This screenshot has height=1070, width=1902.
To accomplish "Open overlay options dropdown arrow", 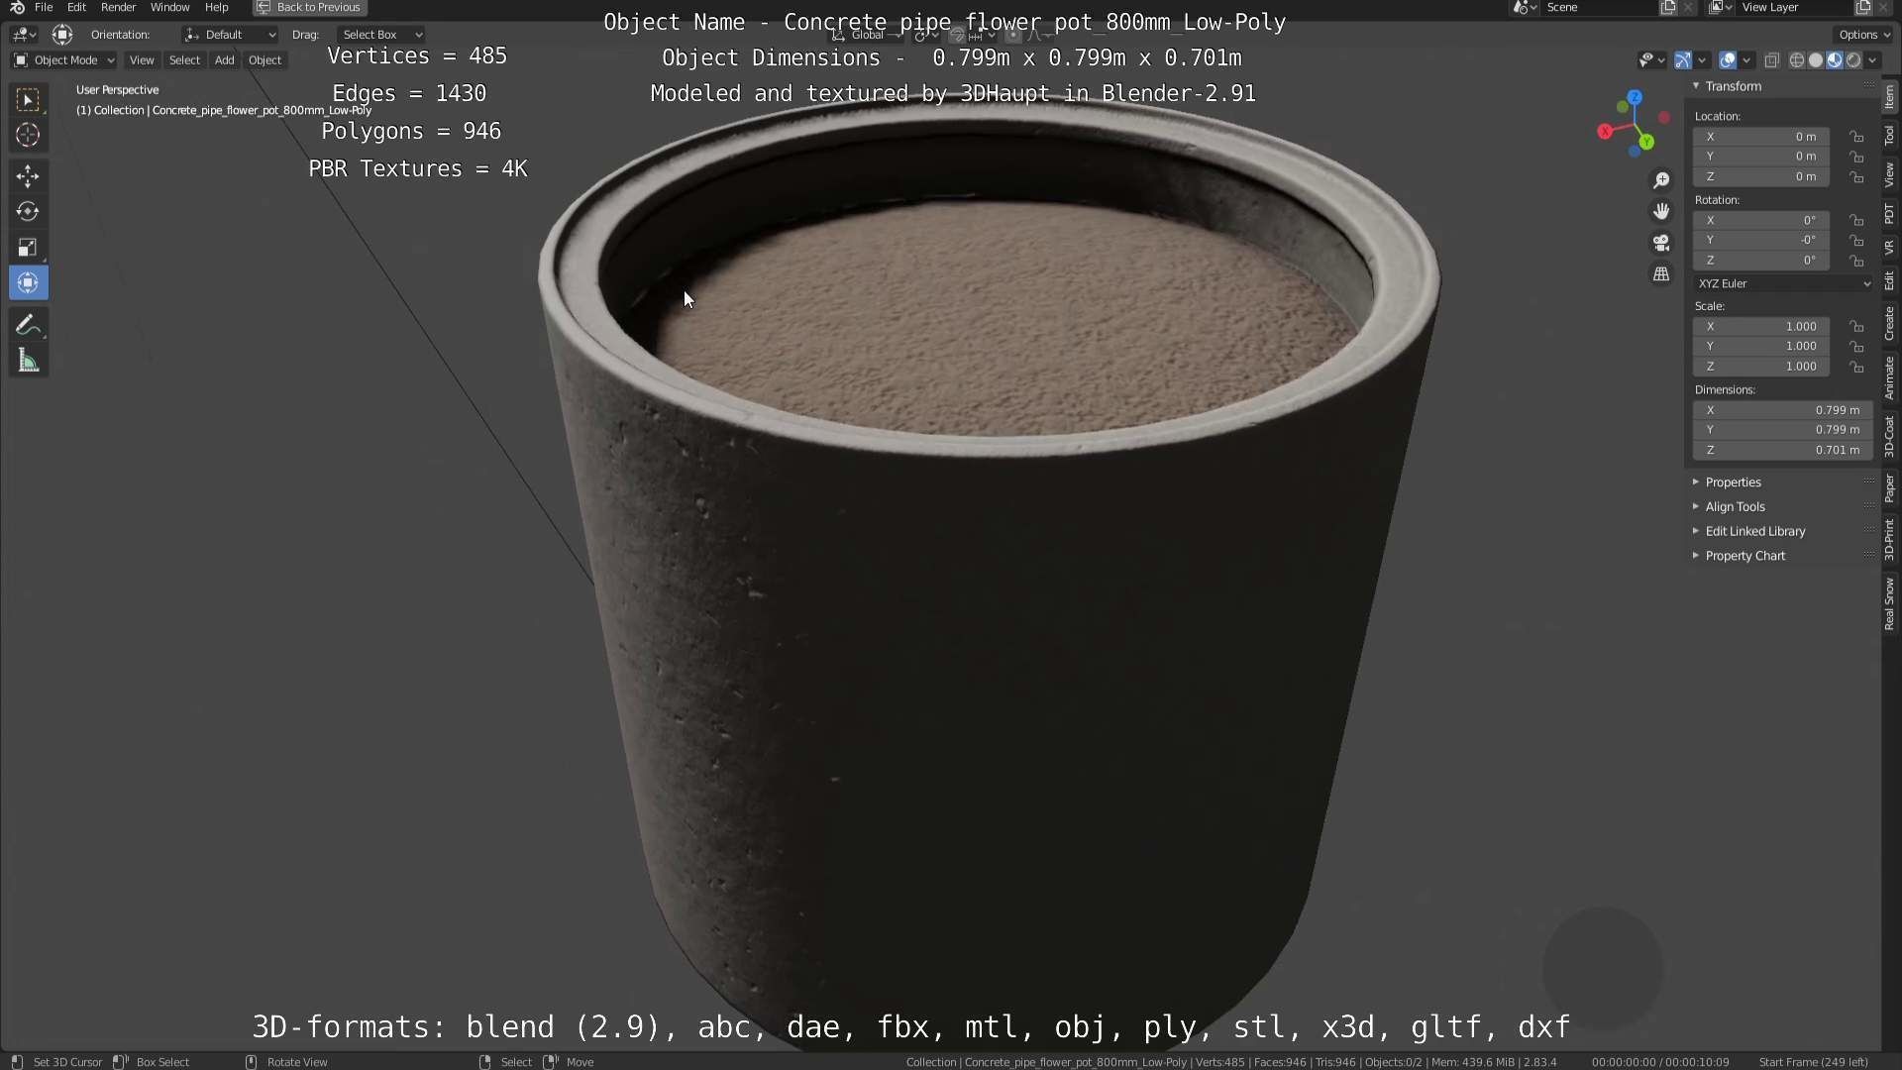I will (1746, 60).
